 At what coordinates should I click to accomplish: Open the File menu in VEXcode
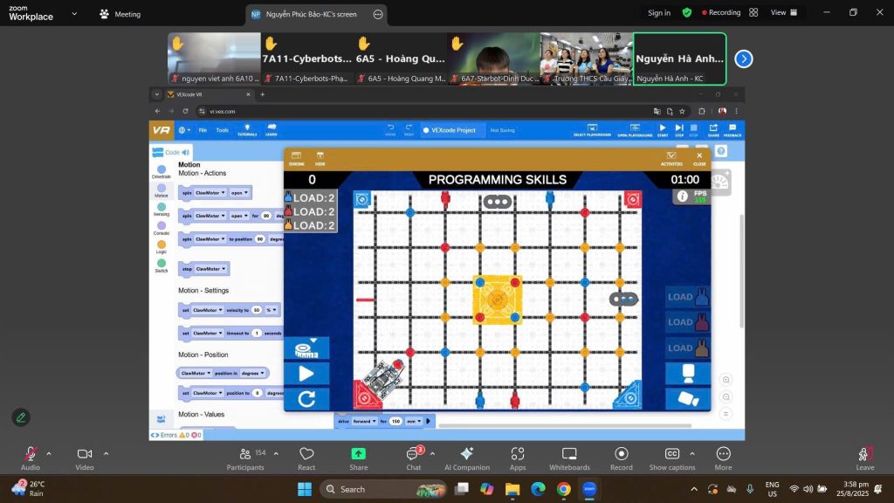203,130
